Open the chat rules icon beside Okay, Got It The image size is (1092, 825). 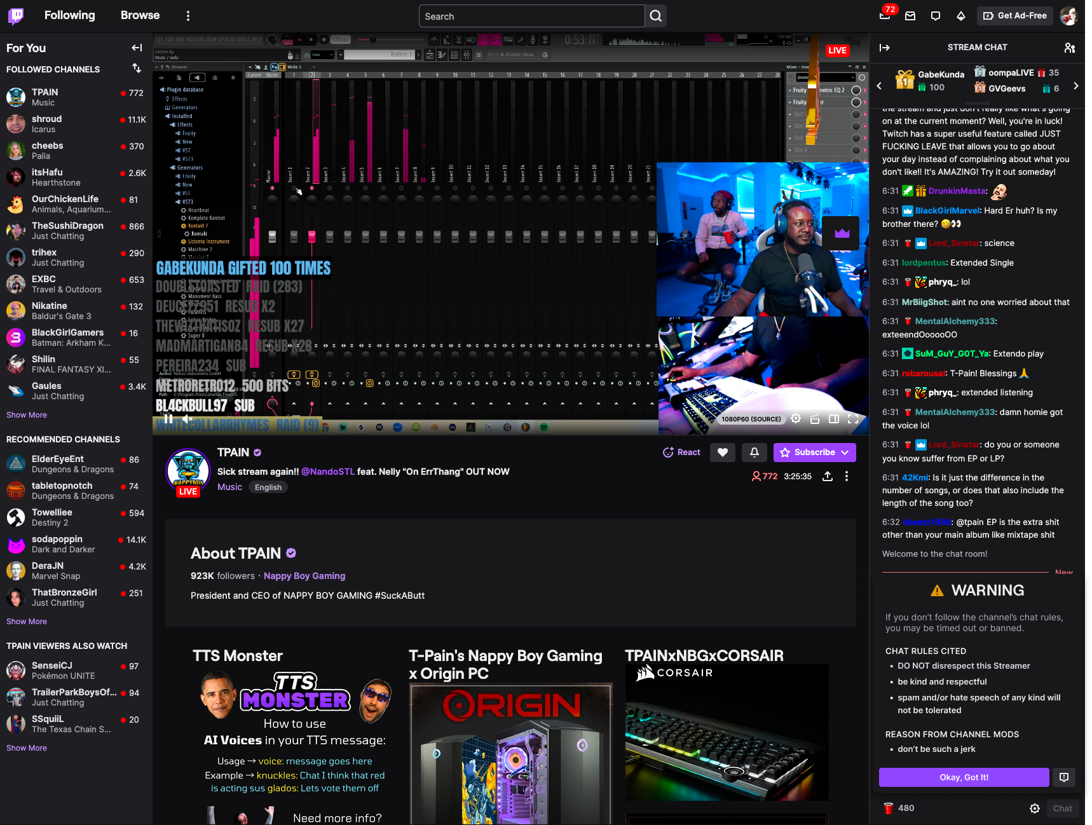tap(1064, 777)
